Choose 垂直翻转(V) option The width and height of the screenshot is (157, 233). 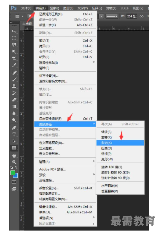coord(120,191)
